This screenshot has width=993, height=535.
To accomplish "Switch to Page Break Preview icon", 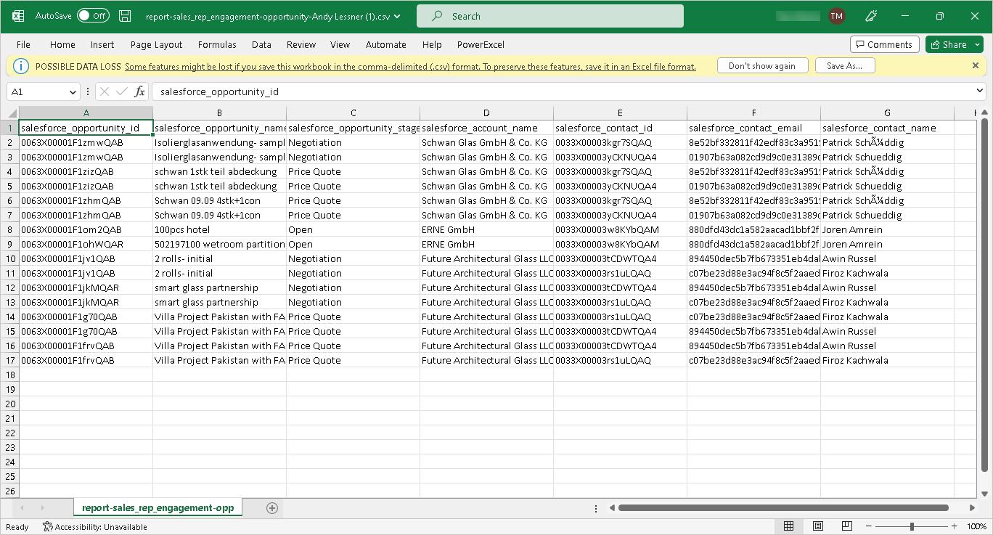I will click(847, 526).
